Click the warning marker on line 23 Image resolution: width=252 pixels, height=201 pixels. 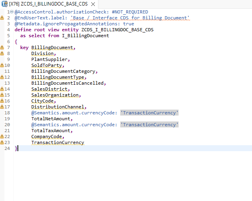(x=2, y=142)
